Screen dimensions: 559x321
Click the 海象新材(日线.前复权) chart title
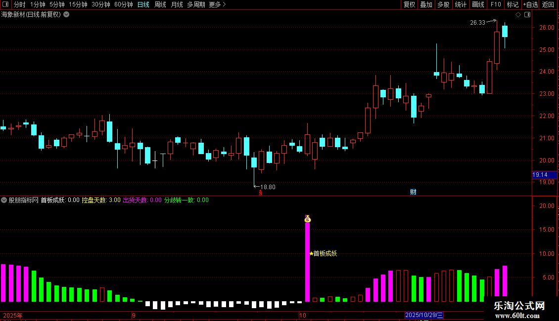tap(31, 15)
